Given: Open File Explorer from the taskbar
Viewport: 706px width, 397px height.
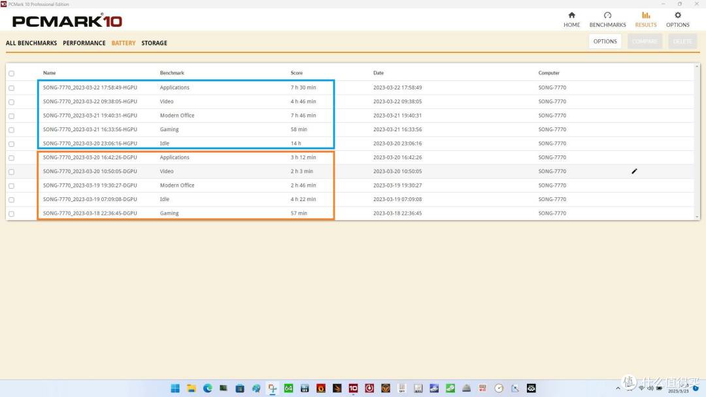Looking at the screenshot, I should click(192, 388).
